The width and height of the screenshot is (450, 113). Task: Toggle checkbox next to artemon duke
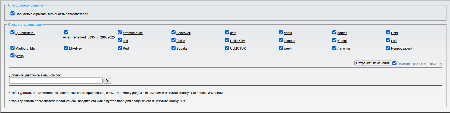[120, 33]
